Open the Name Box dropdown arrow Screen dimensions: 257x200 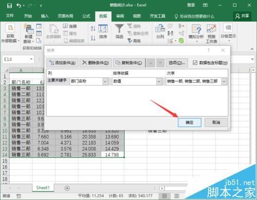pyautogui.click(x=31, y=59)
